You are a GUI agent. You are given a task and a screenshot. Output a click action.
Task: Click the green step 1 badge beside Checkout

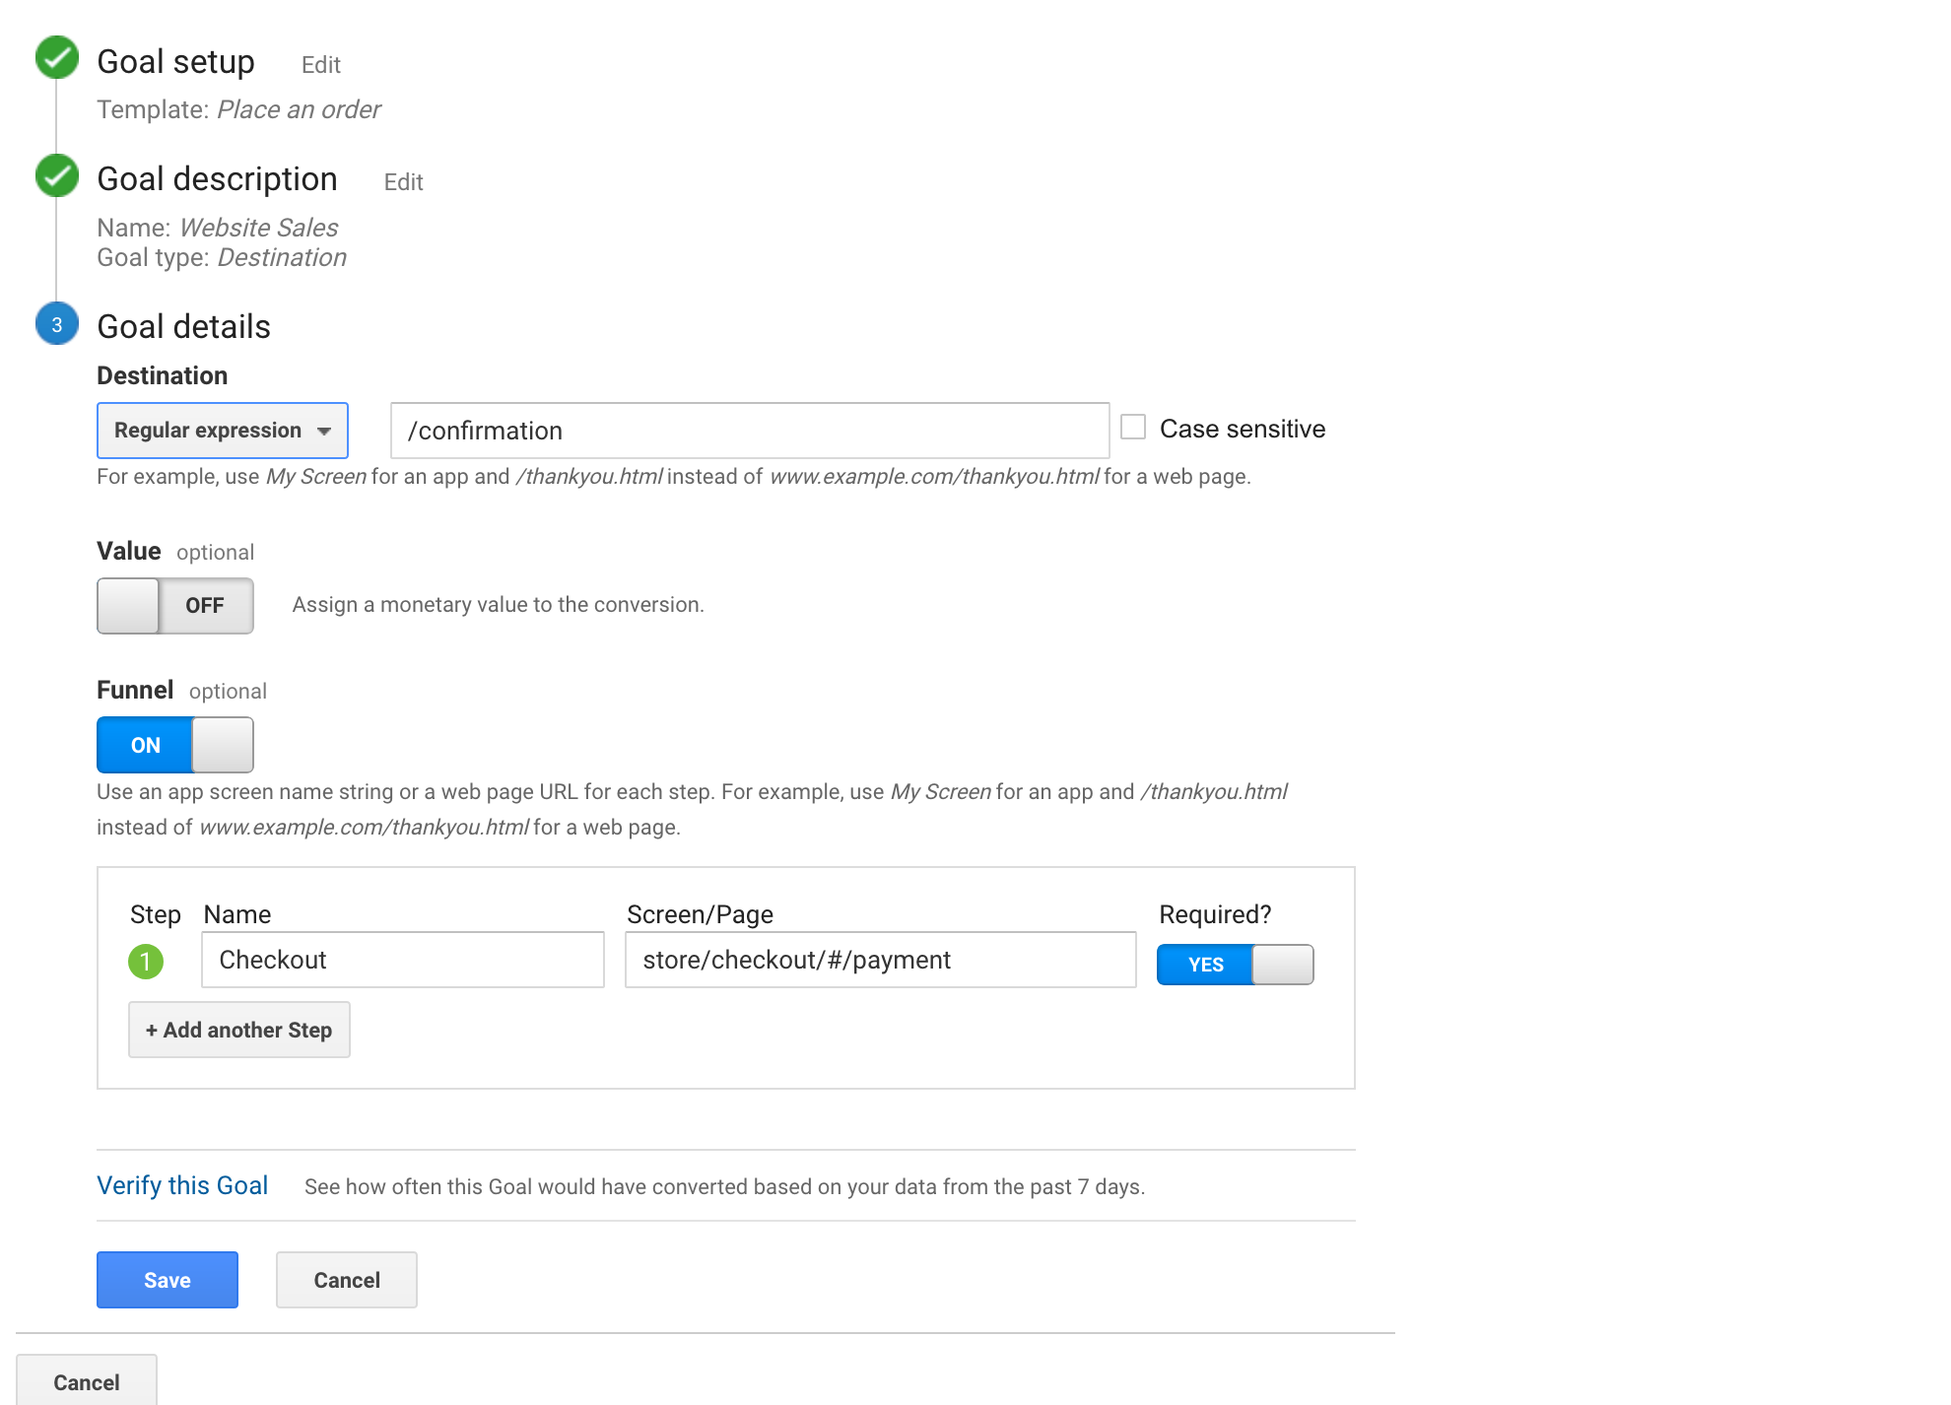pos(148,962)
